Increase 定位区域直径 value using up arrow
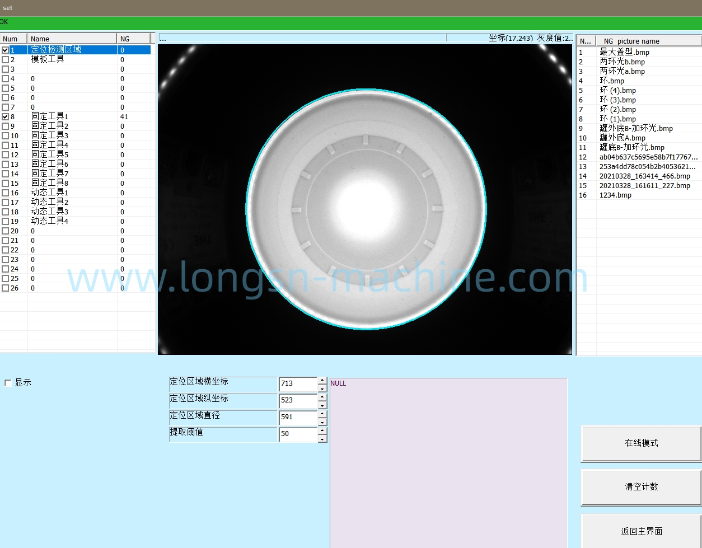 (x=322, y=414)
